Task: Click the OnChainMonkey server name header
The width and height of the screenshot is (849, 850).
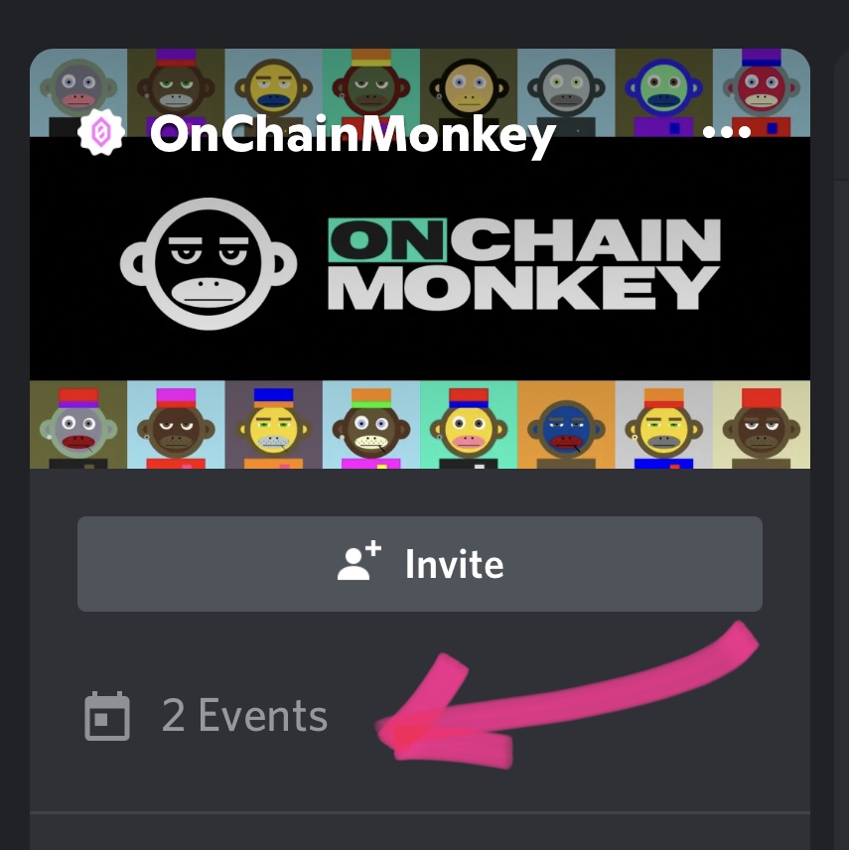Action: pos(353,134)
